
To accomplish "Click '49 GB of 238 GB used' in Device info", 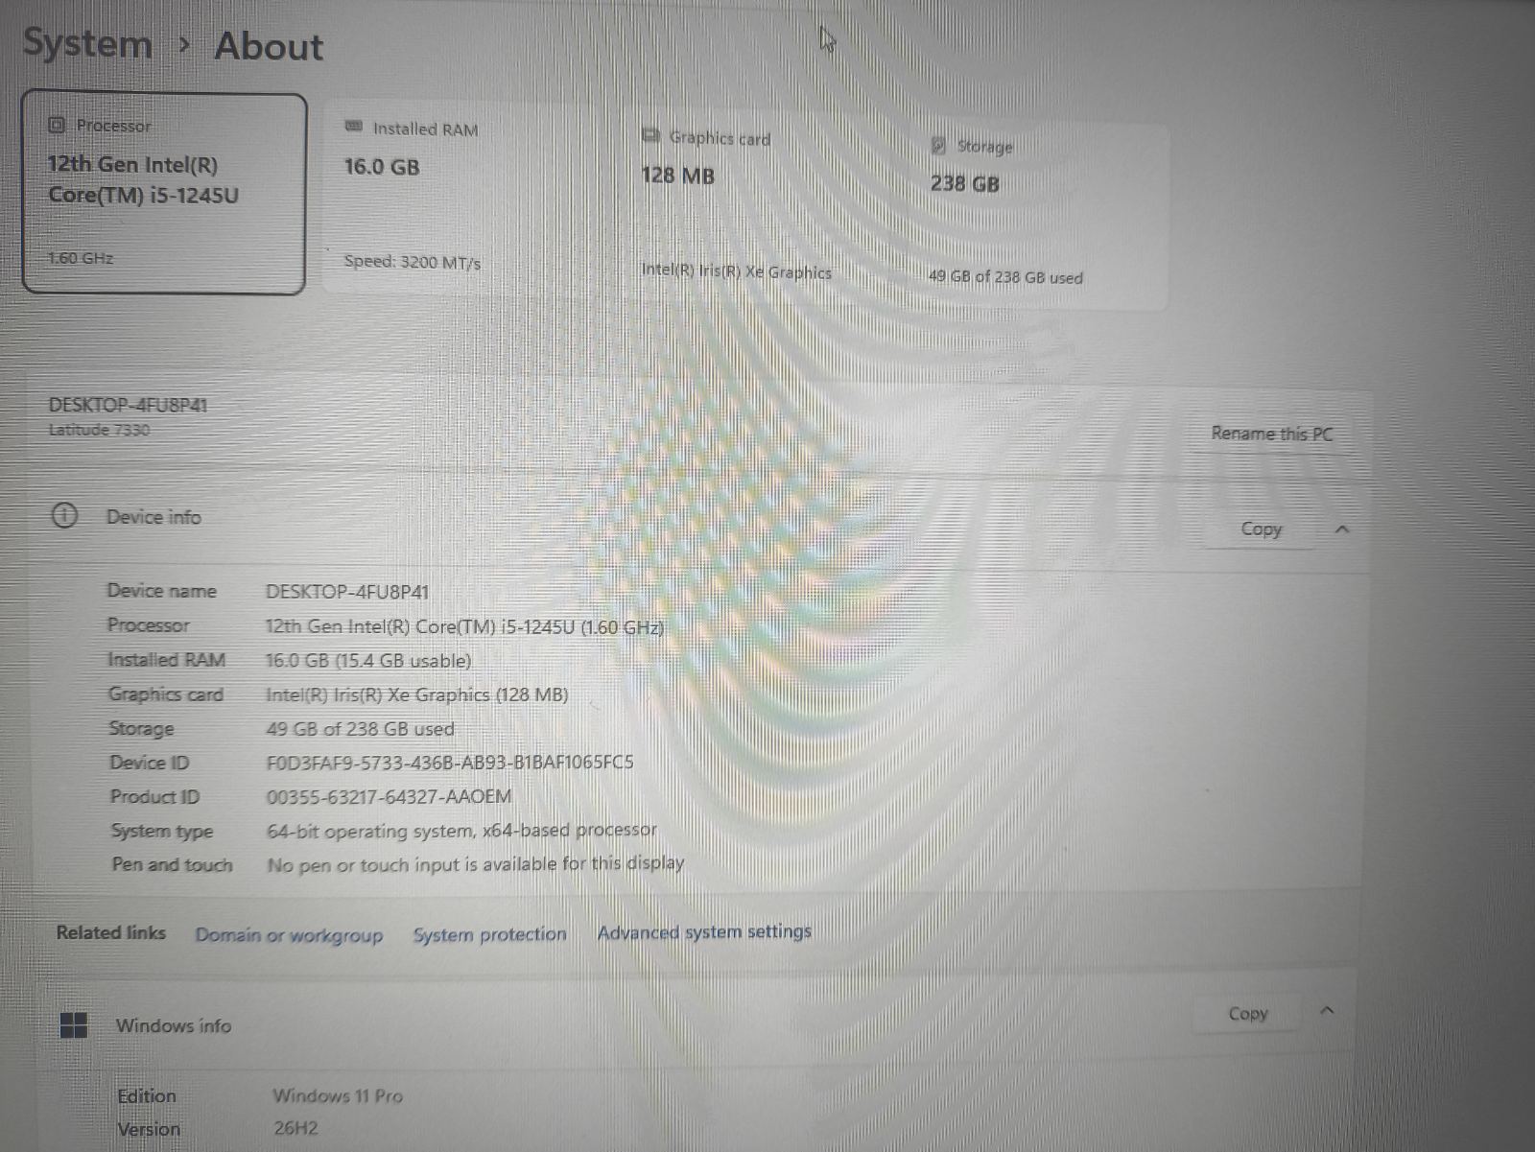I will (360, 729).
